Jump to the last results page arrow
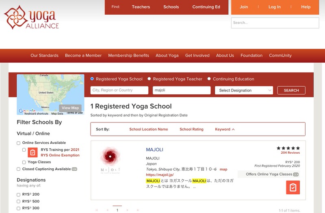This screenshot has width=325, height=213. tap(138, 210)
